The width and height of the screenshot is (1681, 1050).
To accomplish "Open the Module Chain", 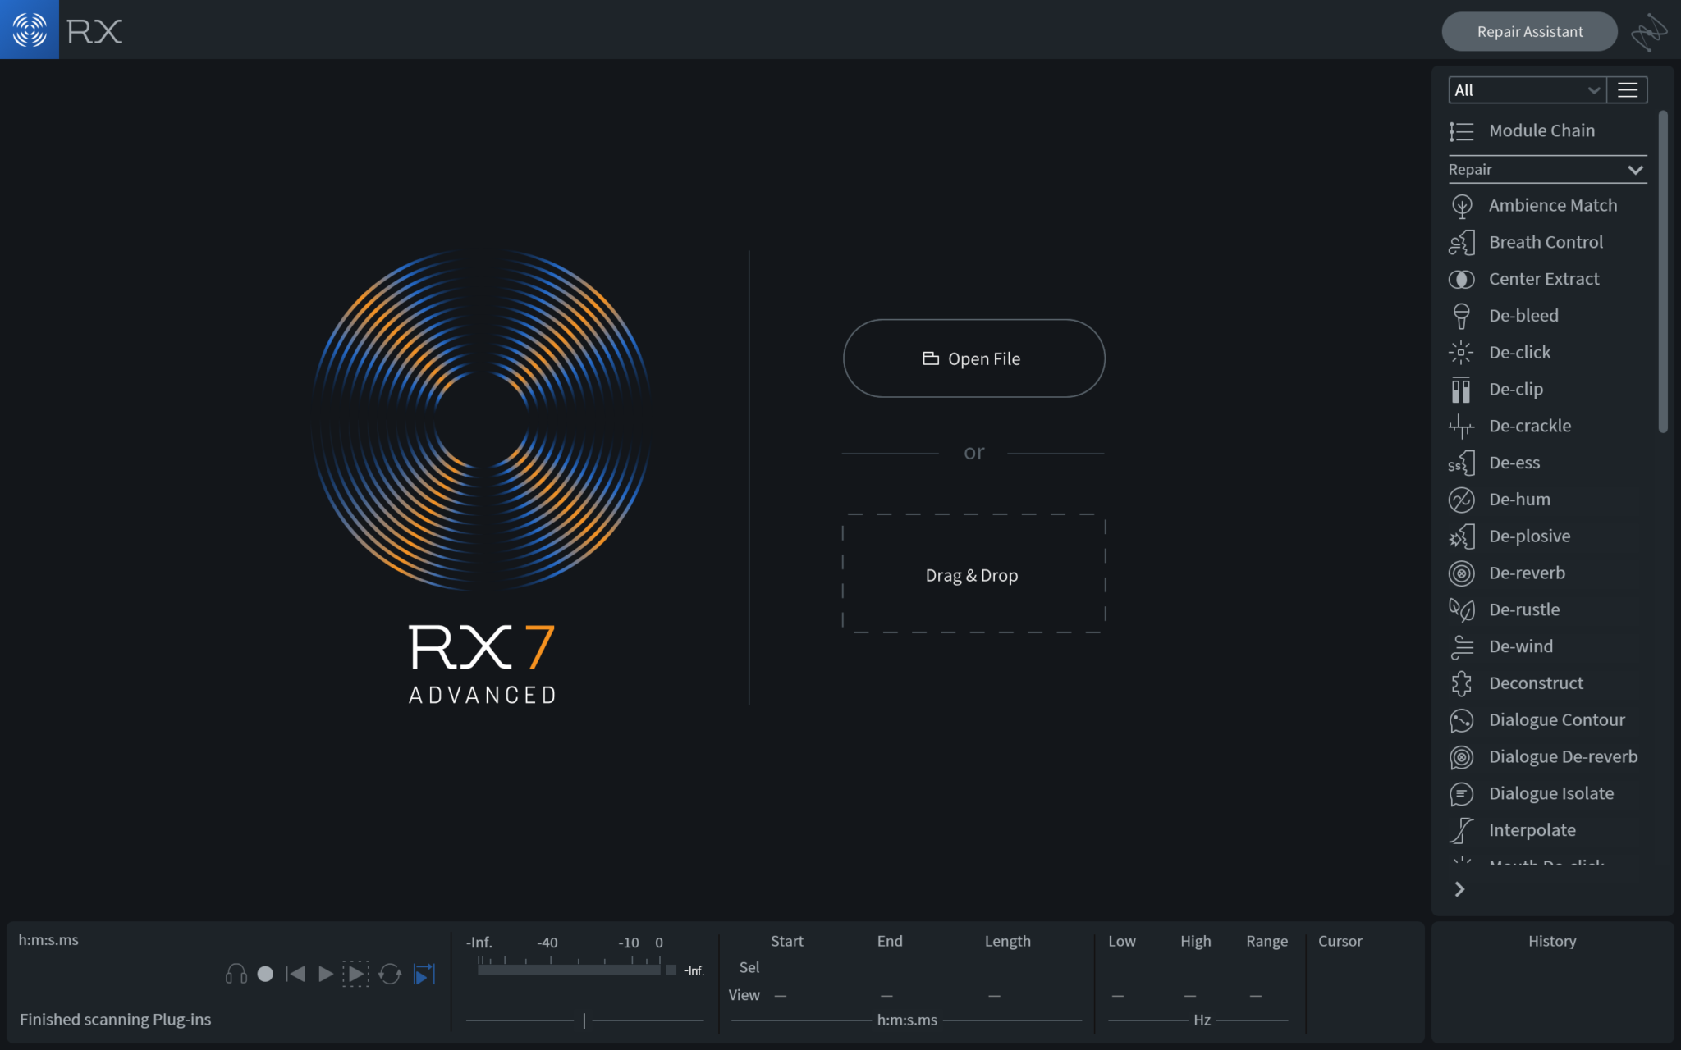I will click(x=1541, y=131).
